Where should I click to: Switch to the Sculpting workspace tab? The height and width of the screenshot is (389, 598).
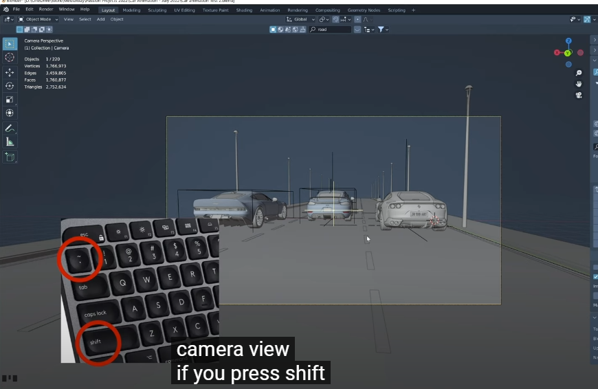[x=157, y=10]
